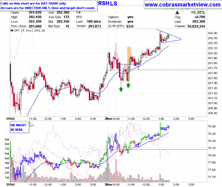Click the 9M volume scale label
222x187 pixels.
[7, 140]
